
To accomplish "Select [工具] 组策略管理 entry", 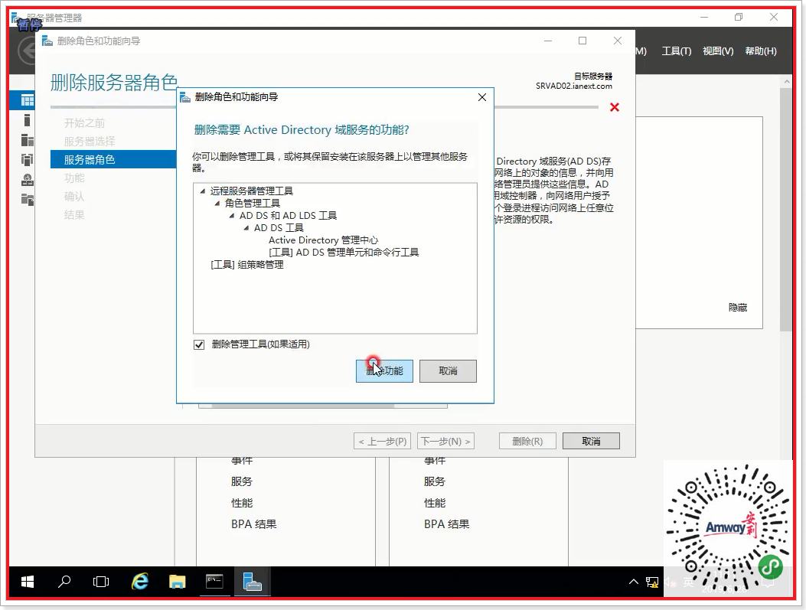I will pos(246,265).
